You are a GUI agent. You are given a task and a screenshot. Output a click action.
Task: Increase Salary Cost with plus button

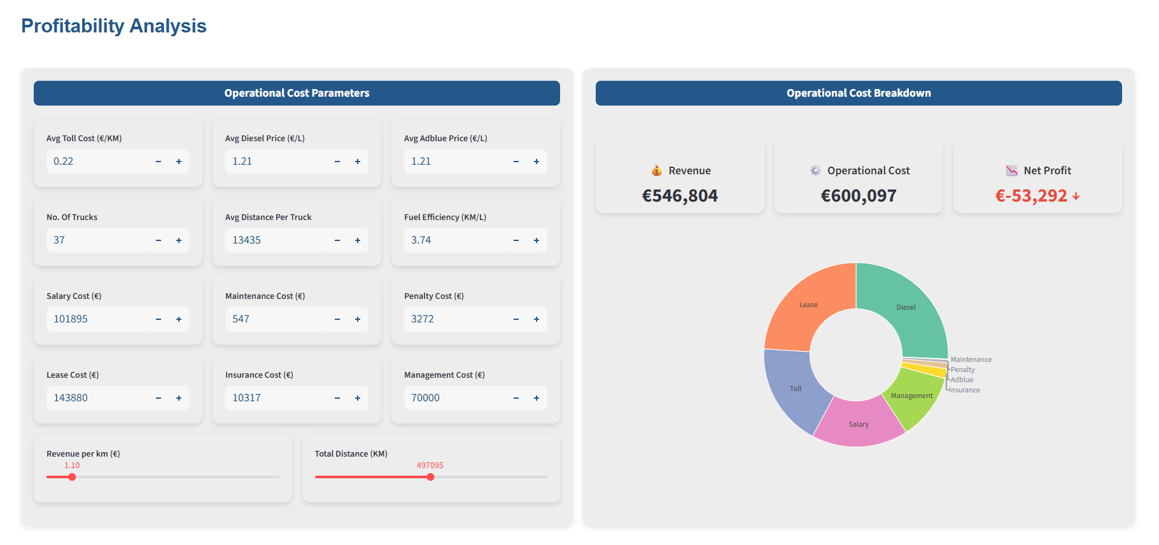[x=179, y=319]
